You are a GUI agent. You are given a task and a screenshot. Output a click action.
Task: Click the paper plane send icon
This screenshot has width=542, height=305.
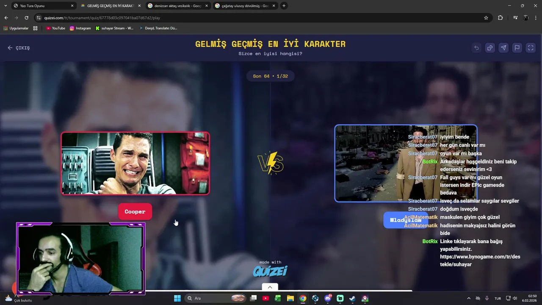(x=503, y=48)
